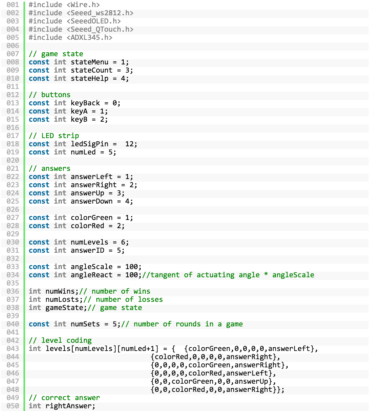Click 'int numLosts;' declaration
Screen dimensions: 369x411
coord(56,299)
